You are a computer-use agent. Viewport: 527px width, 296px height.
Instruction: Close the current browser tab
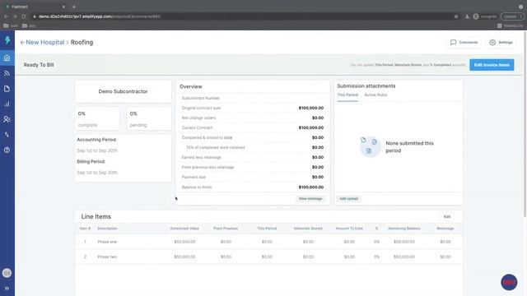pos(63,7)
